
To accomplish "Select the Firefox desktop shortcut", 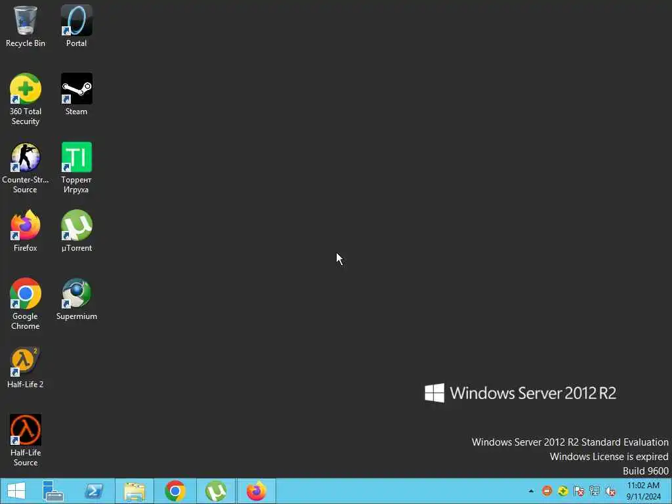I will [x=26, y=225].
